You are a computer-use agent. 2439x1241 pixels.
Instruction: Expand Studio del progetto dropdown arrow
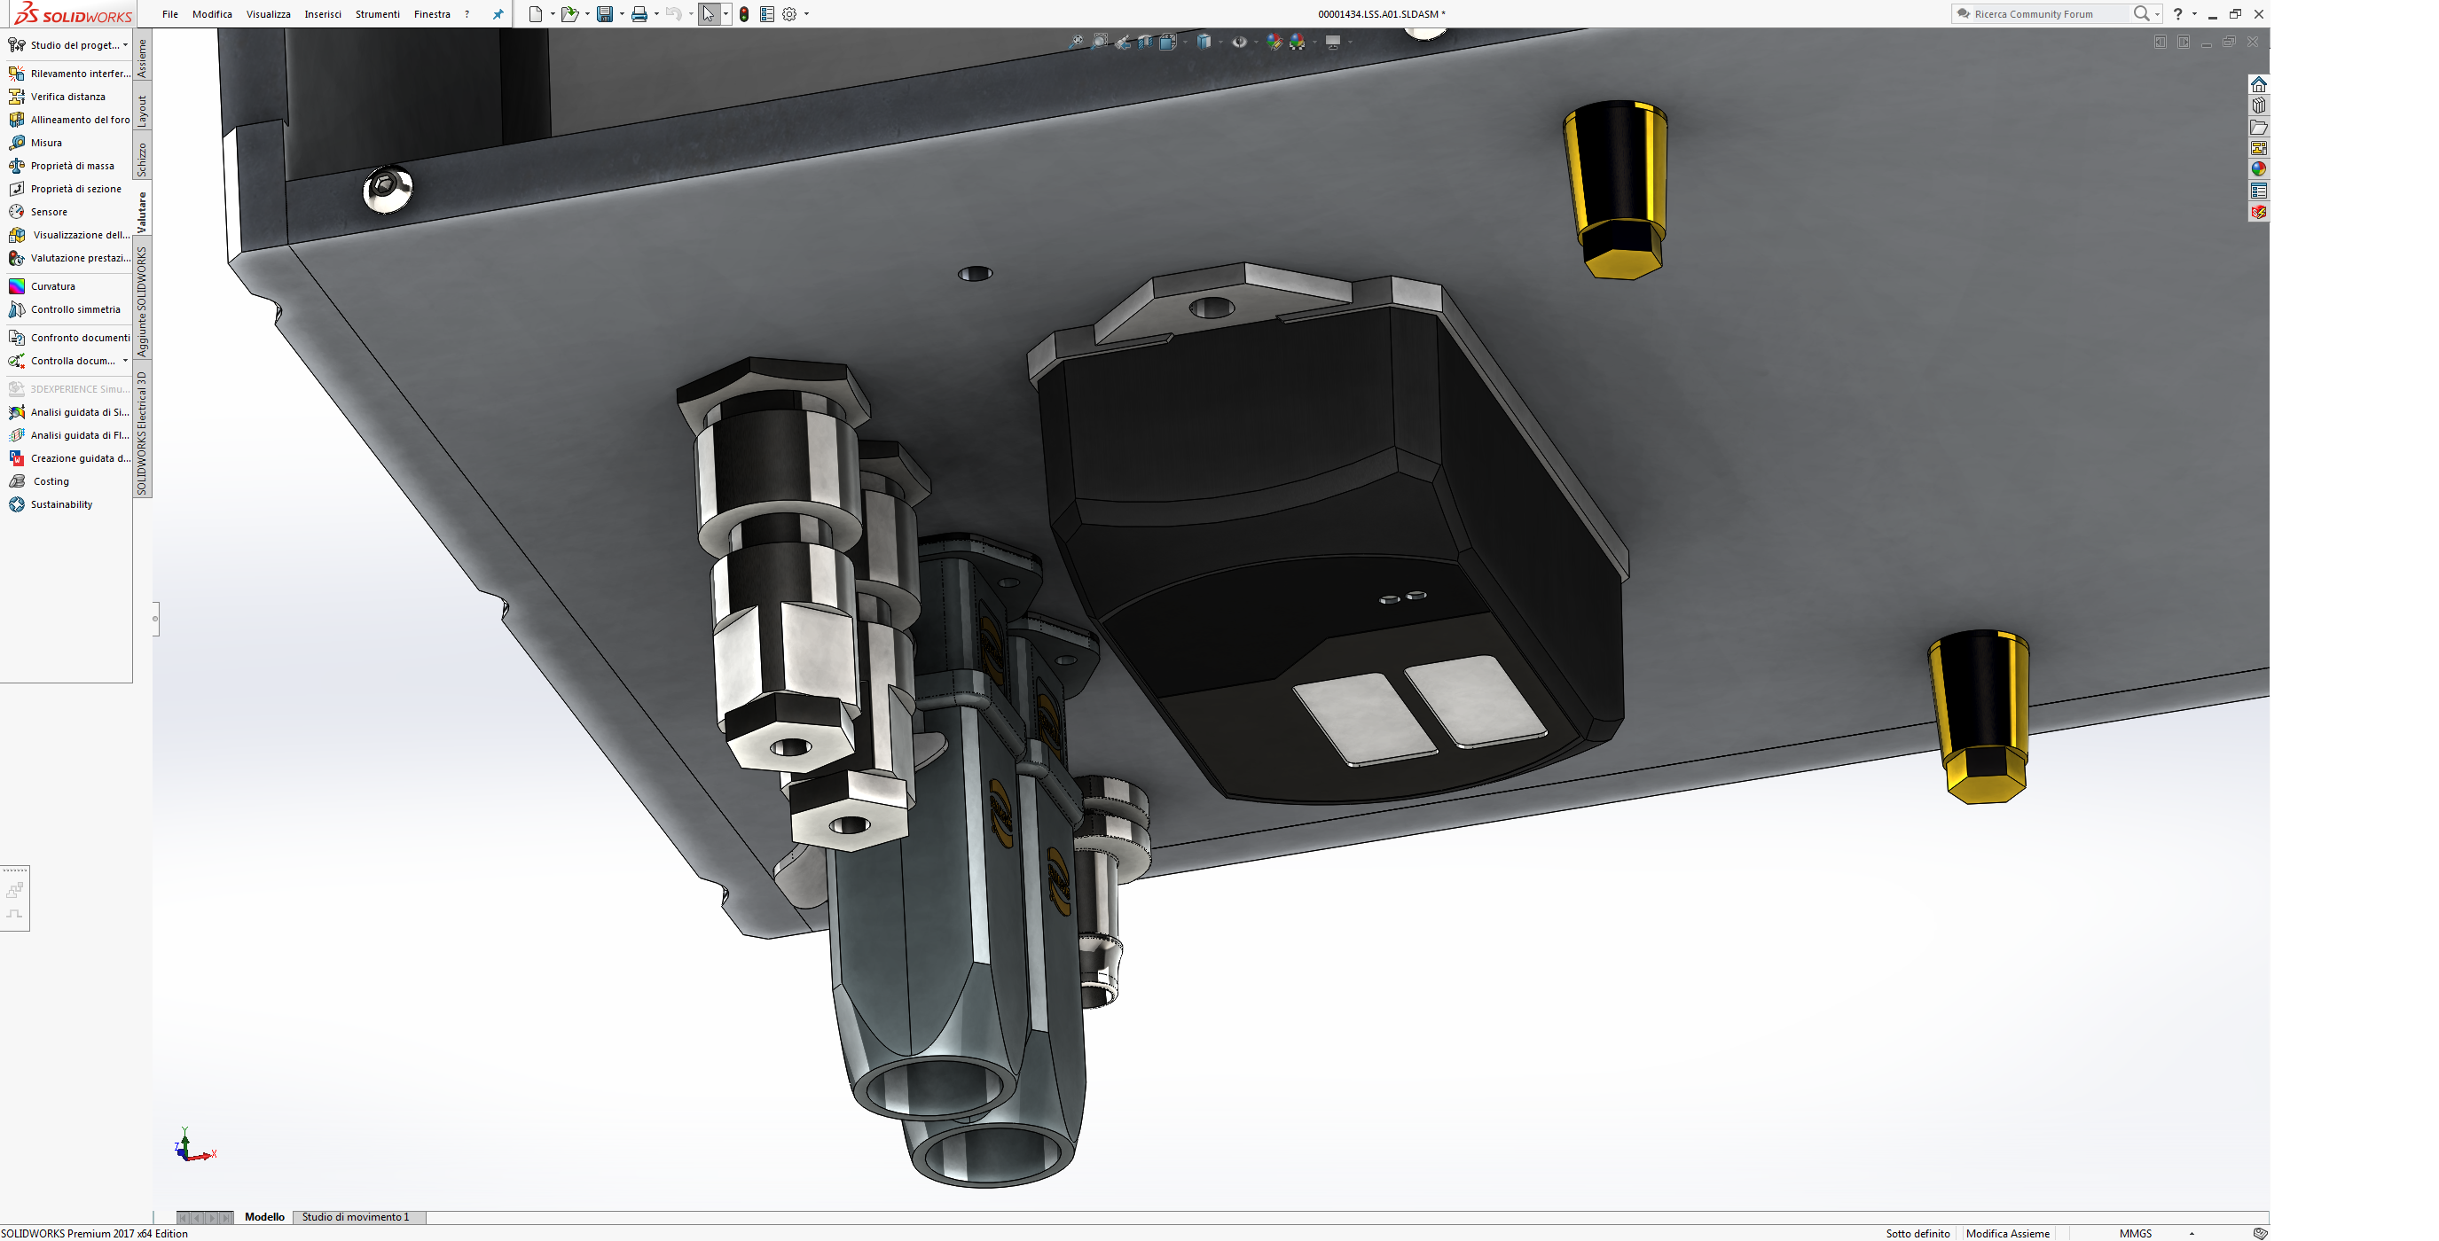(125, 44)
